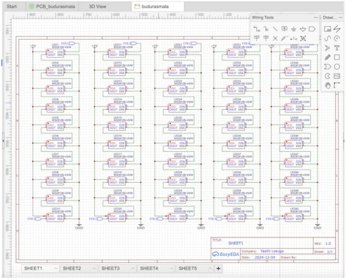Collapse the Drawing Tools panel

coord(341,17)
